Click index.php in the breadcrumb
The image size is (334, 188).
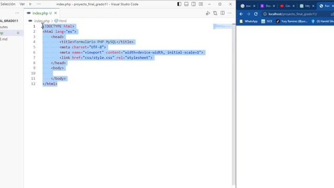[x=42, y=21]
